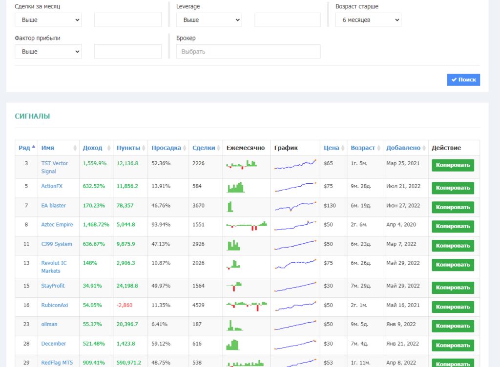The height and width of the screenshot is (367, 500).
Task: Open the Leverage comparison dropdown
Action: click(208, 20)
